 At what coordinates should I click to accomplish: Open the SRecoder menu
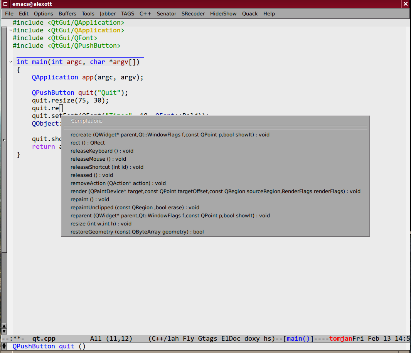193,13
